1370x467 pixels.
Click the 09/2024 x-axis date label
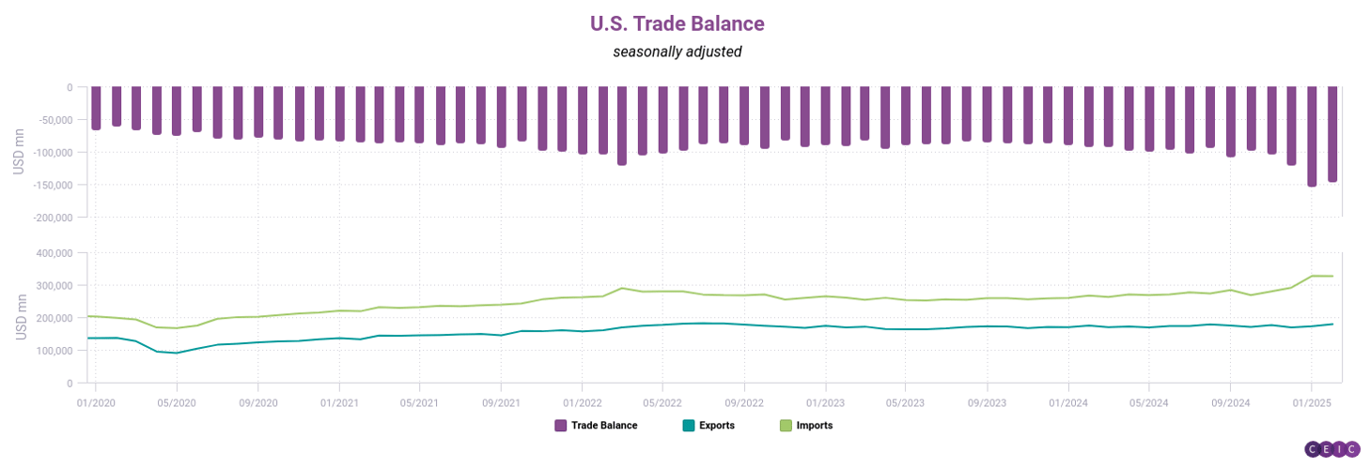click(x=1230, y=402)
